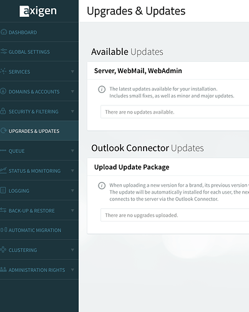
Task: Open the Logging section
Action: click(x=39, y=190)
